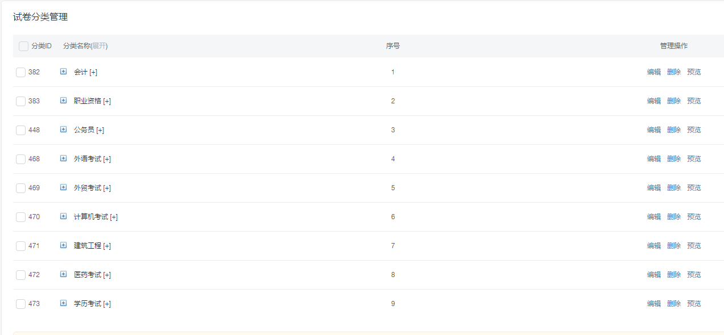Add subcategory via [+] next to 会计
724x335 pixels.
tap(93, 72)
